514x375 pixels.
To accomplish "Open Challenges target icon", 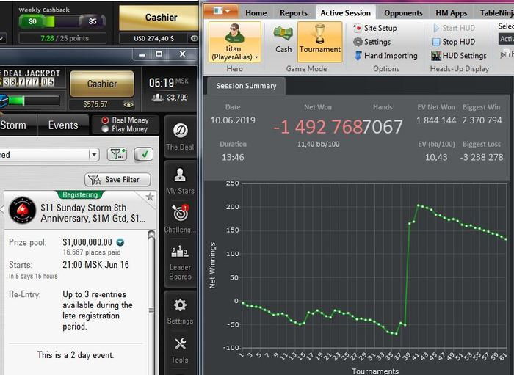I will click(180, 219).
